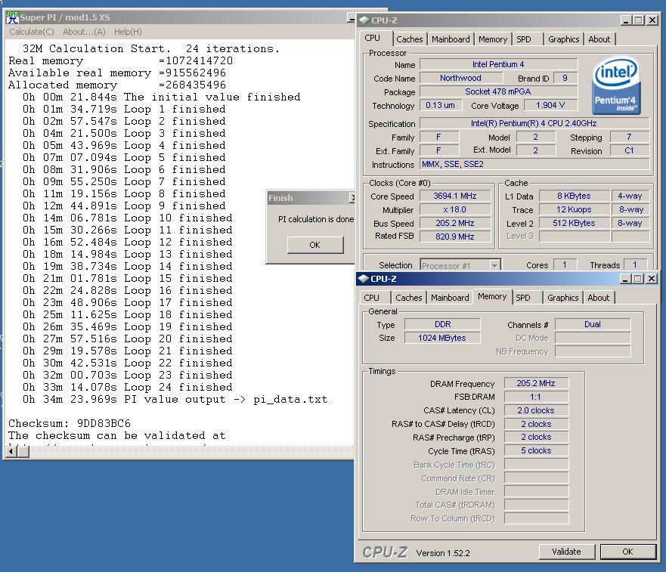Screen dimensions: 666x572
Task: Click the 3694.1 MHz core speed value
Action: 455,196
